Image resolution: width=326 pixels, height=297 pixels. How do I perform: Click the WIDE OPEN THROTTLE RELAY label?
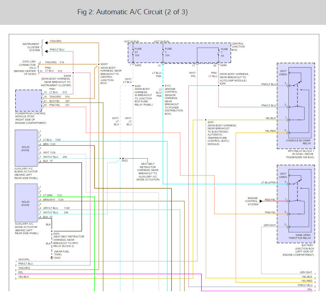[300, 236]
